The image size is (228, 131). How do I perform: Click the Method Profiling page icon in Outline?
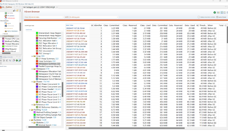[3, 41]
